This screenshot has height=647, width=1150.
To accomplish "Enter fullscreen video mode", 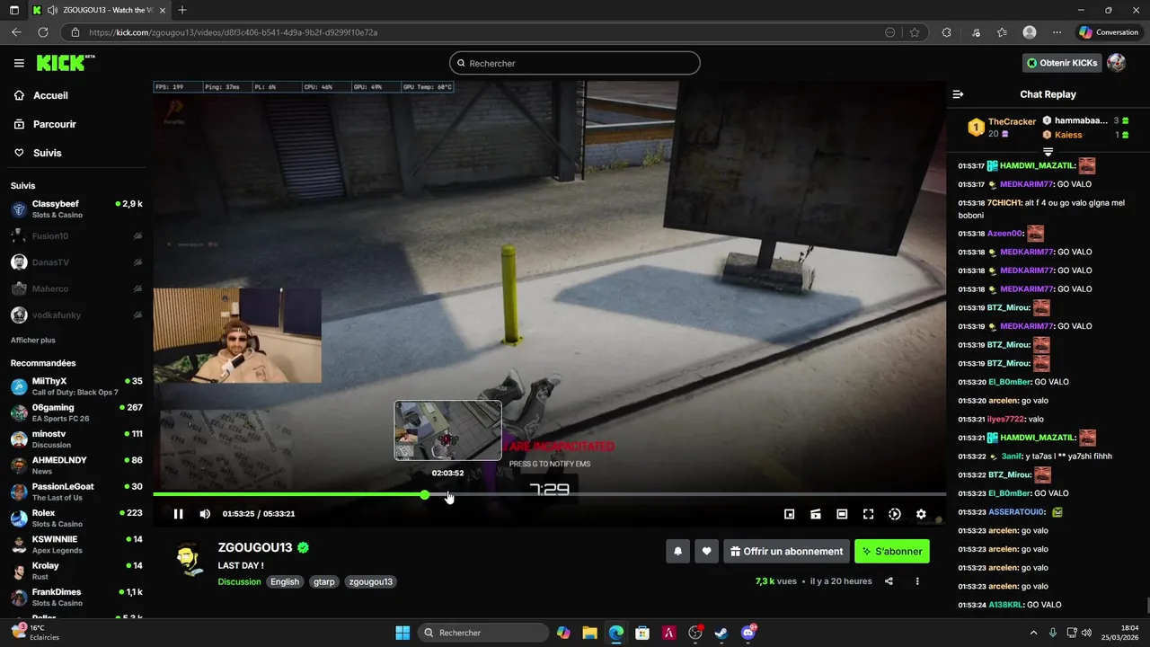I will click(868, 514).
